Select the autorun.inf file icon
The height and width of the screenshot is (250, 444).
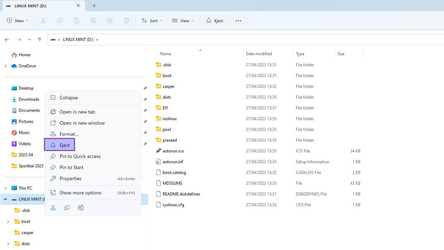(159, 161)
